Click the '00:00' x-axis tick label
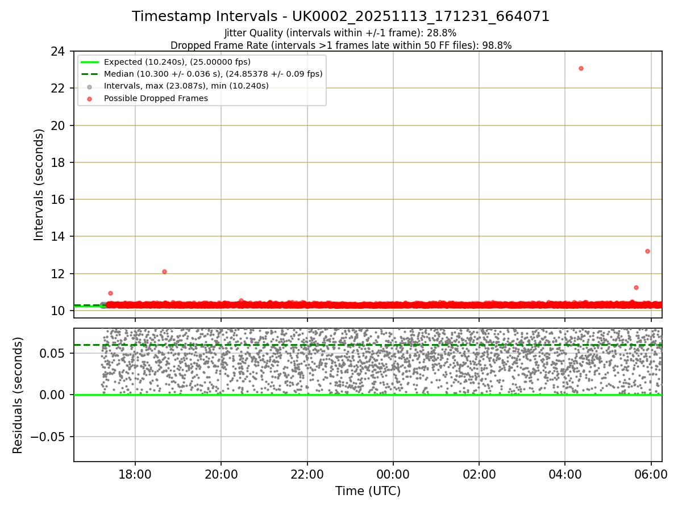 click(x=393, y=474)
